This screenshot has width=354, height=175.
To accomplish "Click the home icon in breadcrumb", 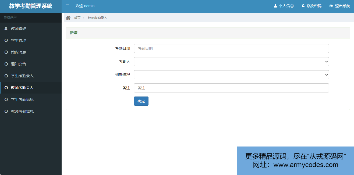I will [68, 18].
